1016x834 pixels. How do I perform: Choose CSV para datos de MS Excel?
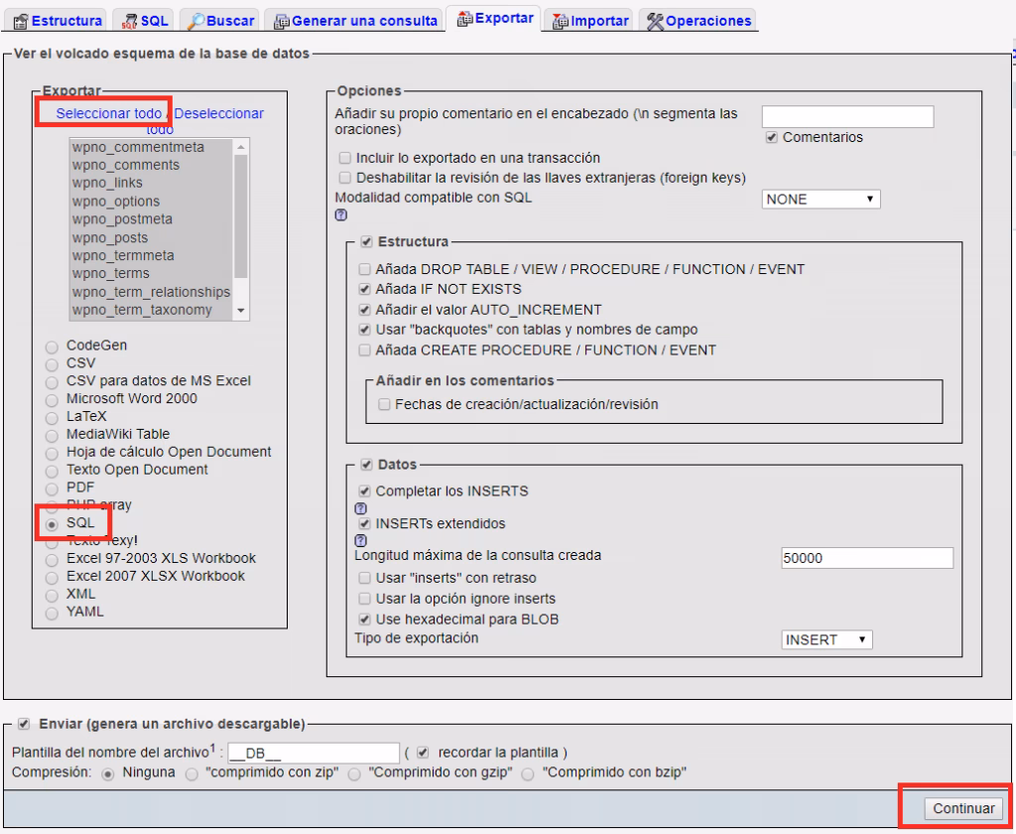click(52, 382)
